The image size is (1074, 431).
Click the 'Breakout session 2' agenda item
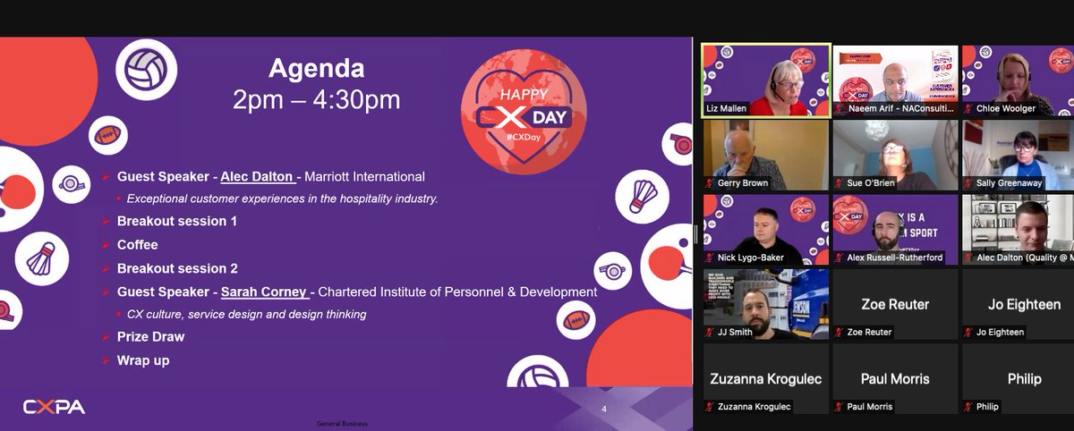pos(177,268)
